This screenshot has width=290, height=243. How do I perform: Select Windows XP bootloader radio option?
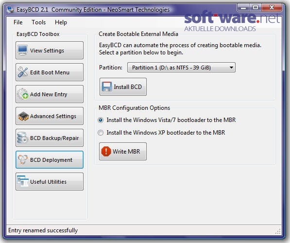click(101, 133)
